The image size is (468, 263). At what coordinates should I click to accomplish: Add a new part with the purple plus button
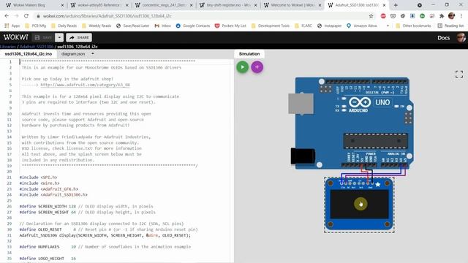click(257, 67)
